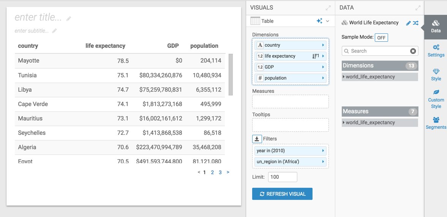Image resolution: width=447 pixels, height=217 pixels.
Task: Edit the World Life Expectancy dataset
Action: pyautogui.click(x=408, y=23)
